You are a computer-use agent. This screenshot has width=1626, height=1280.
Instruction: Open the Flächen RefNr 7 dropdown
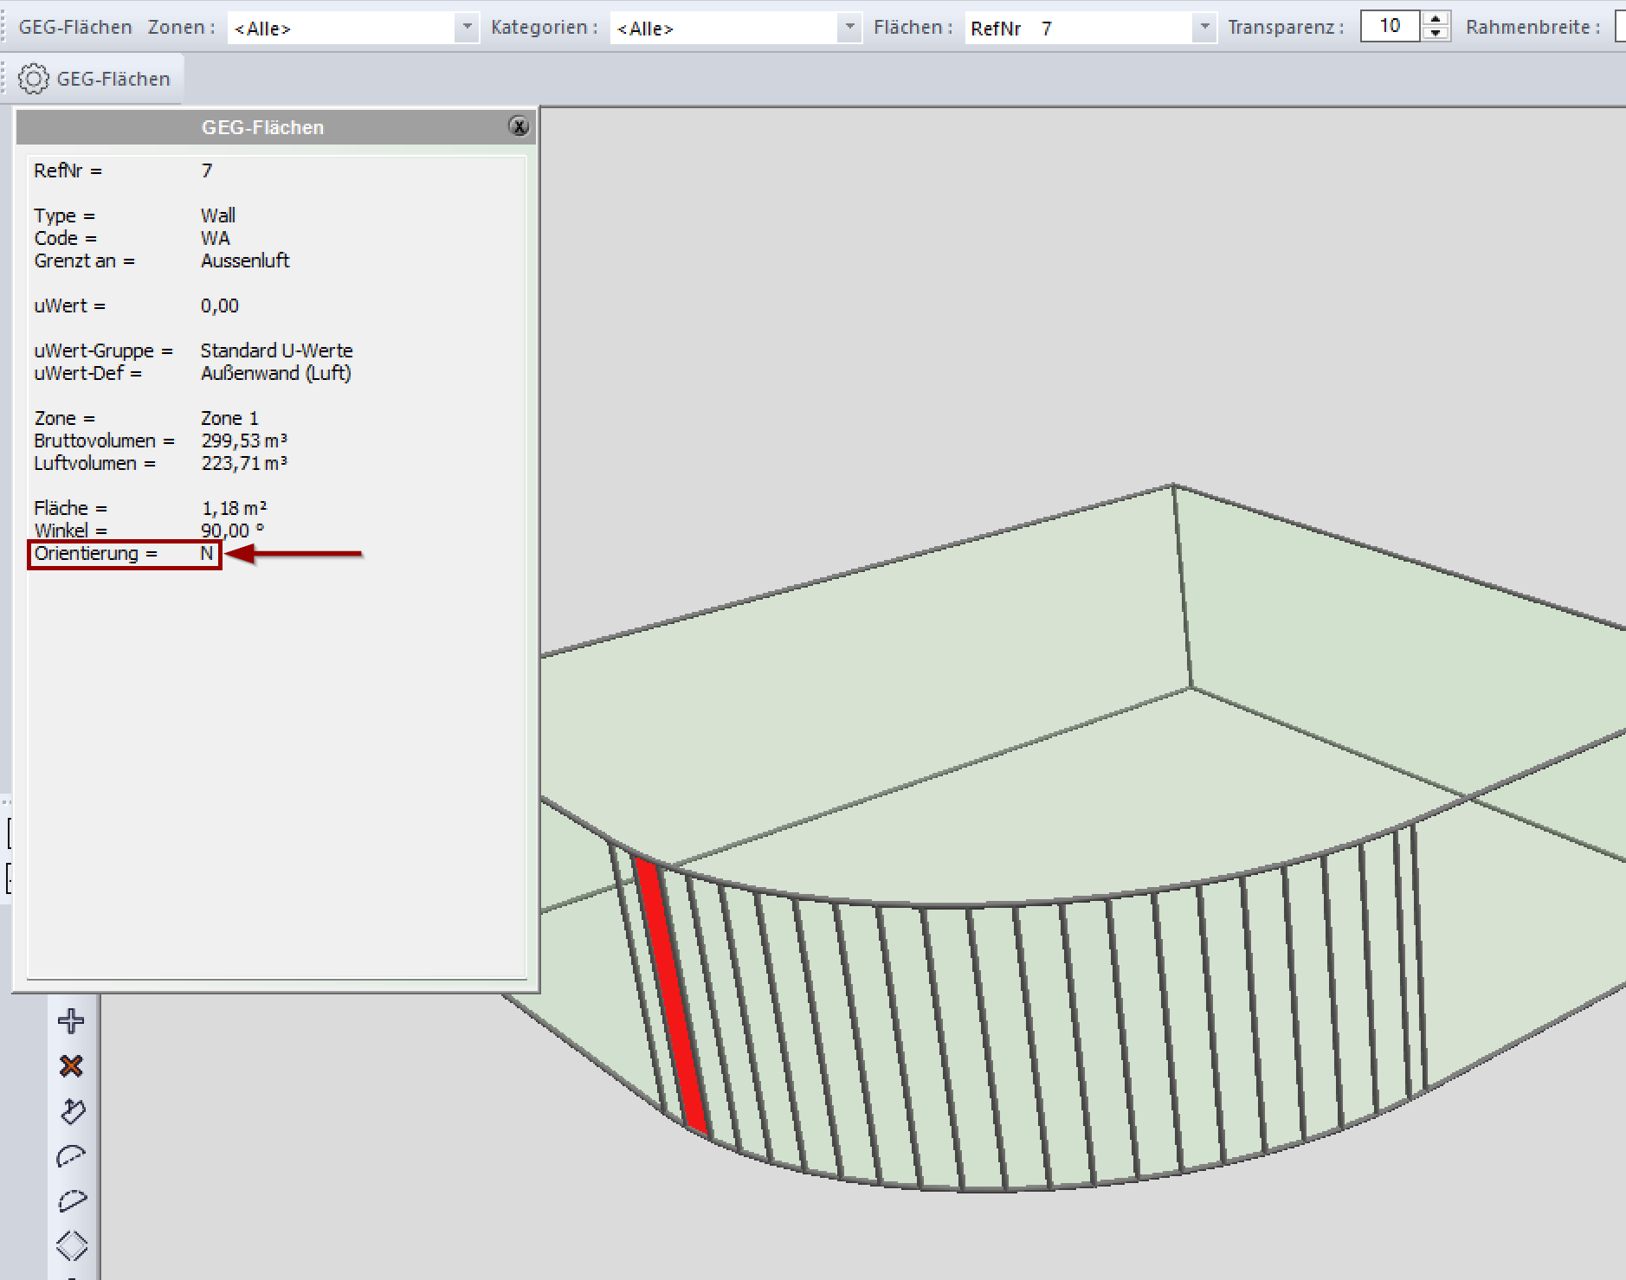[1203, 28]
